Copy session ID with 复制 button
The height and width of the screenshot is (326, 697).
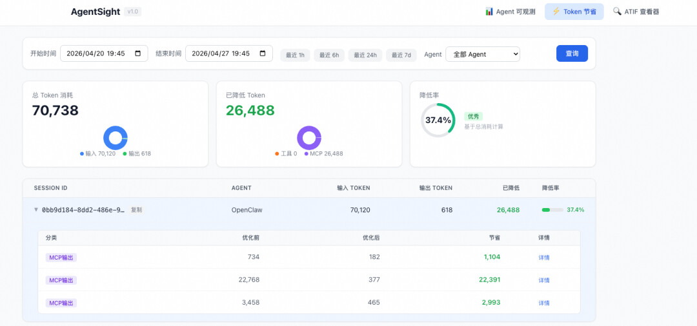pos(136,210)
